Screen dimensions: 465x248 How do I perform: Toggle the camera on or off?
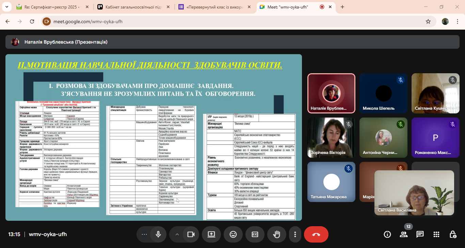[191, 234]
